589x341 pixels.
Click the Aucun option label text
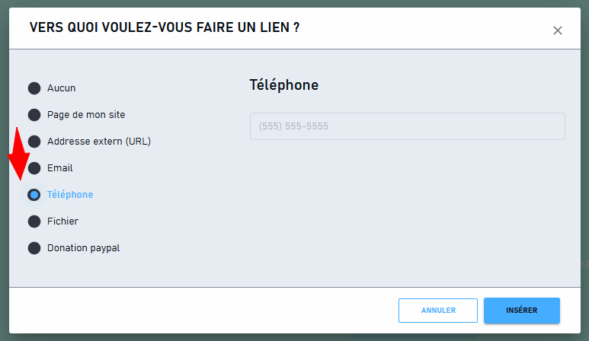pos(61,88)
